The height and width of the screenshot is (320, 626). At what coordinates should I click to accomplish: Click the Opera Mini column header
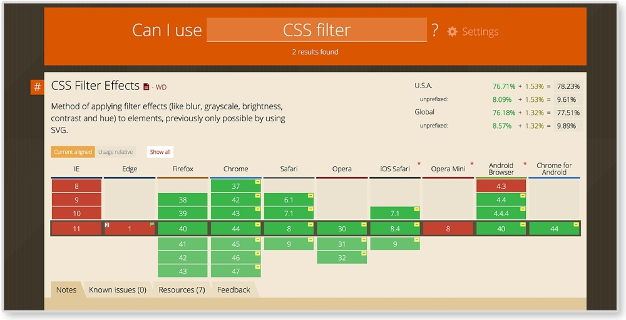pyautogui.click(x=448, y=169)
